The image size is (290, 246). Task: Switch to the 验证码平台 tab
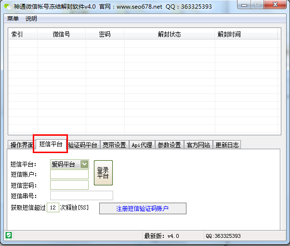(x=83, y=145)
